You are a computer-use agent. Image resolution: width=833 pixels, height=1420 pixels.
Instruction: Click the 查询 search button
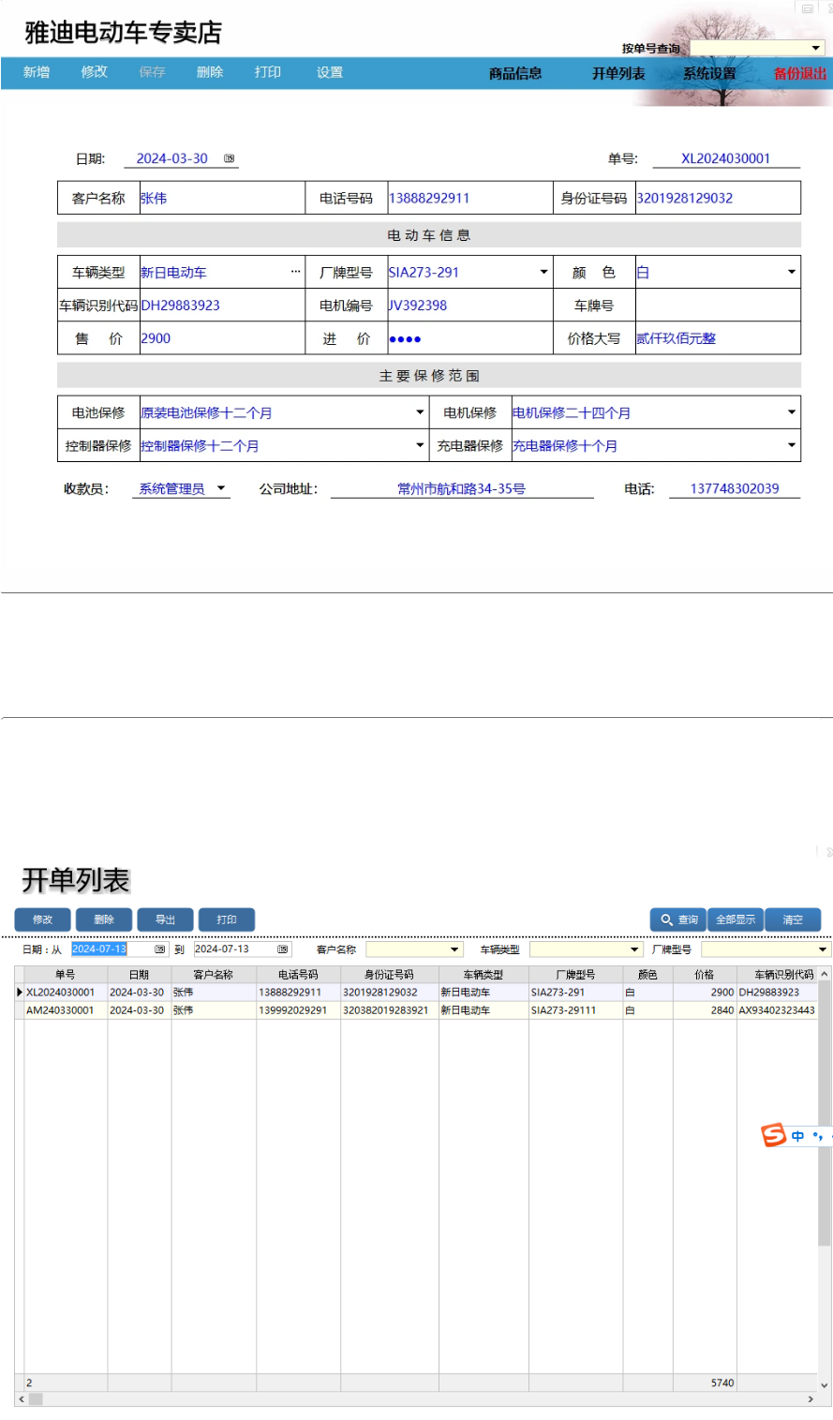coord(678,919)
